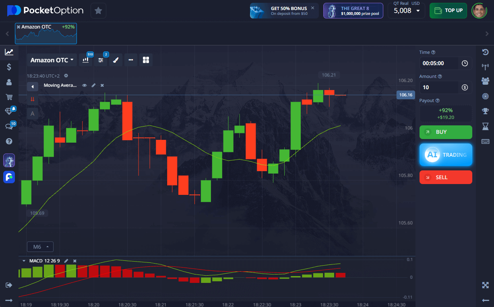Screen dimensions: 494x307
Task: Collapse the Moving Average indicator panel arrow
Action: (x=33, y=86)
